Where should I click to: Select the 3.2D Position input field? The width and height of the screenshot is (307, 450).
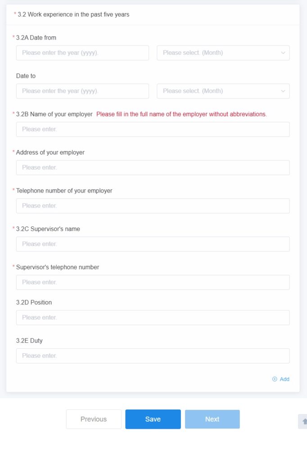click(153, 317)
